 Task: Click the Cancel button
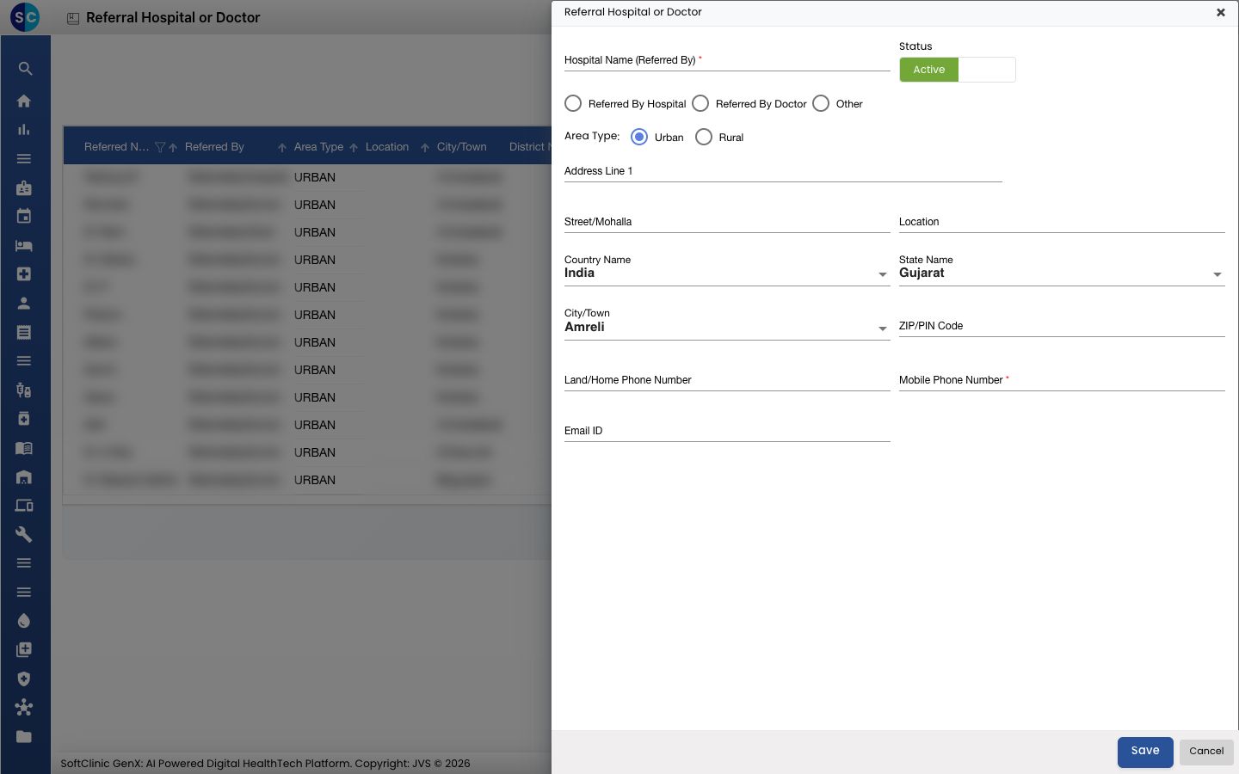1206,752
